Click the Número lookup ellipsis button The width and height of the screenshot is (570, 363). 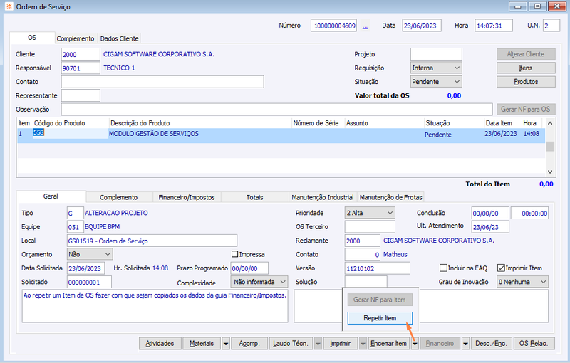click(365, 26)
